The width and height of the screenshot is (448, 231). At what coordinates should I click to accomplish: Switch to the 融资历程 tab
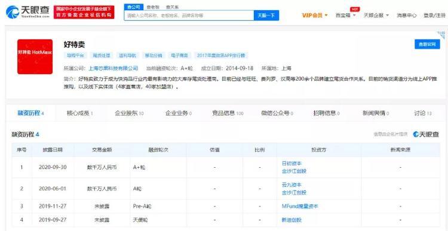pos(30,113)
